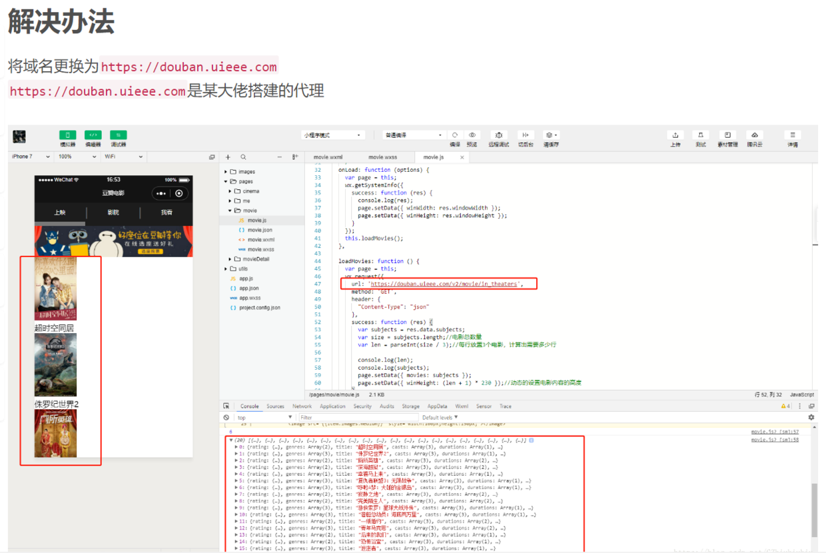The width and height of the screenshot is (826, 553).
Task: Tap the 我看 tab in simulator
Action: pyautogui.click(x=167, y=213)
